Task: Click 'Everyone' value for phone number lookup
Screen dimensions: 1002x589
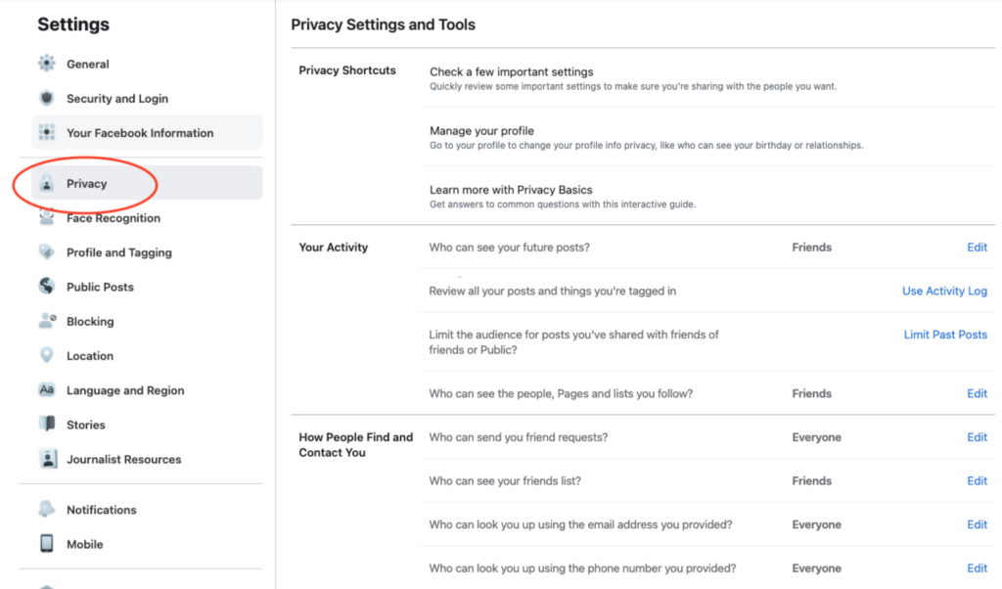Action: click(x=816, y=567)
